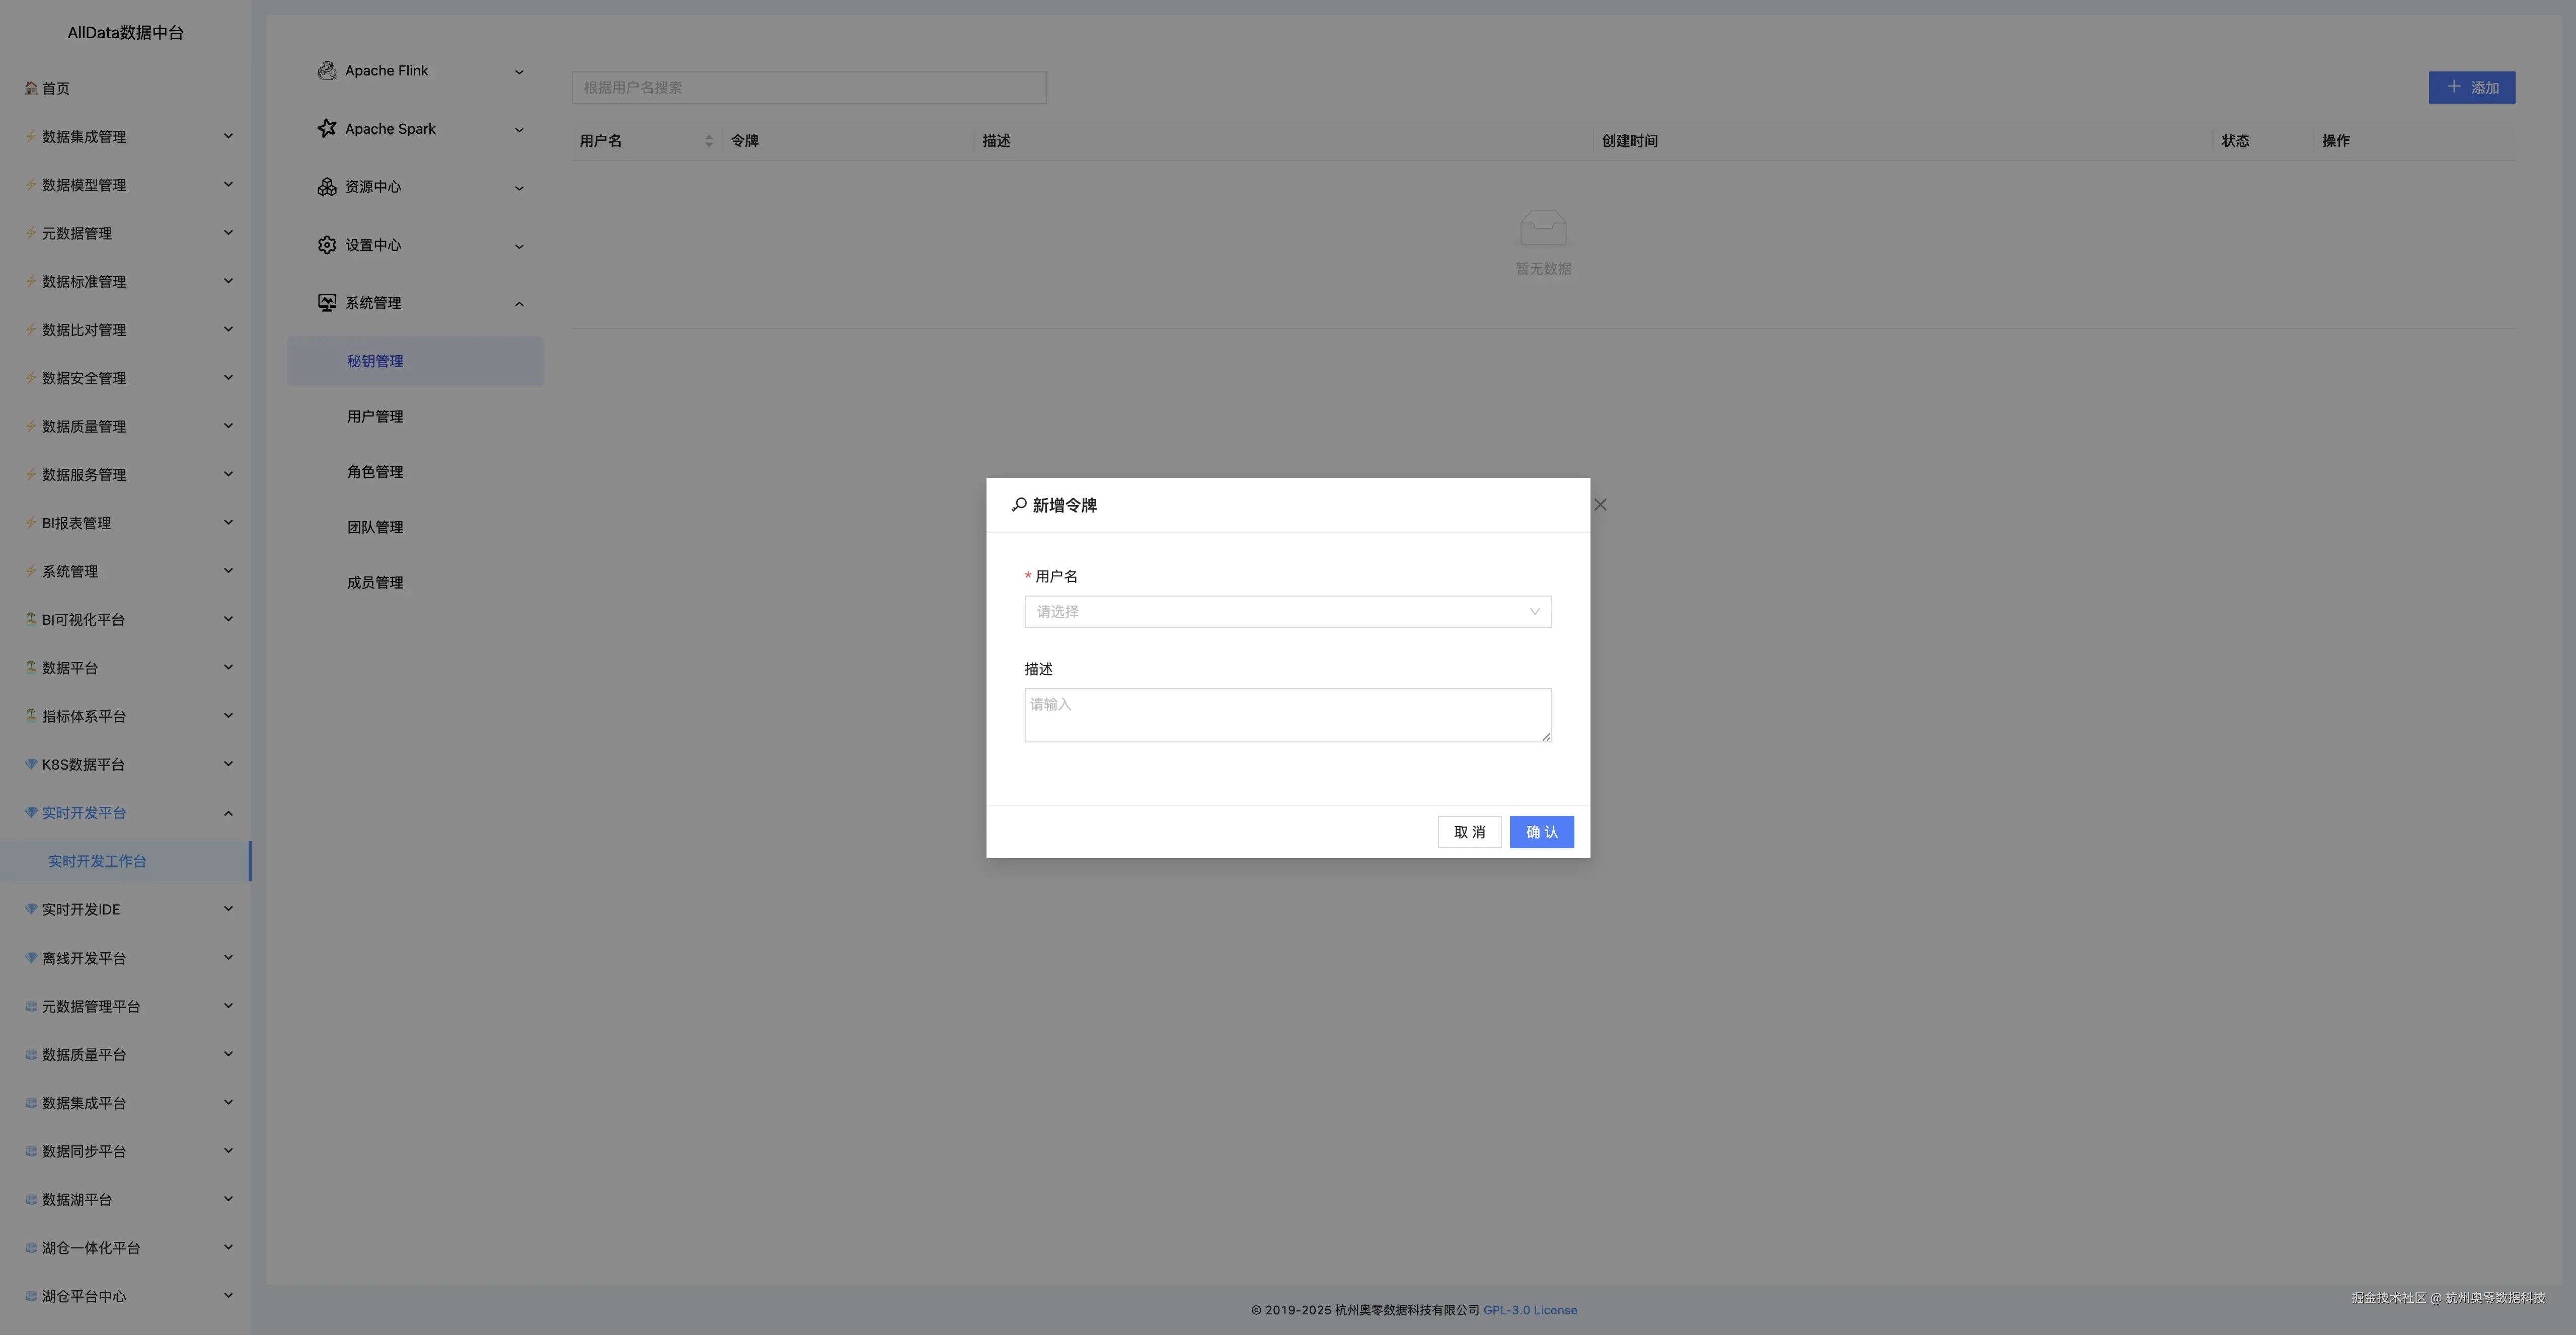Click the 系统管理 monitor icon
Screen dimensions: 2576x1335
[x=326, y=303]
